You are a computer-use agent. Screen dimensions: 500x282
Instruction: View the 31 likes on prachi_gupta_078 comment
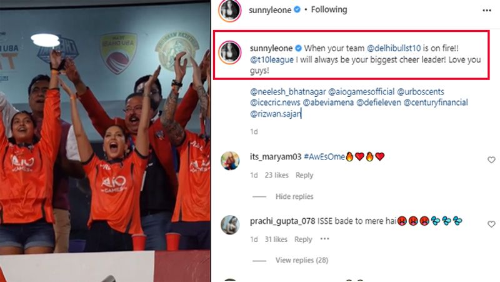[276, 239]
